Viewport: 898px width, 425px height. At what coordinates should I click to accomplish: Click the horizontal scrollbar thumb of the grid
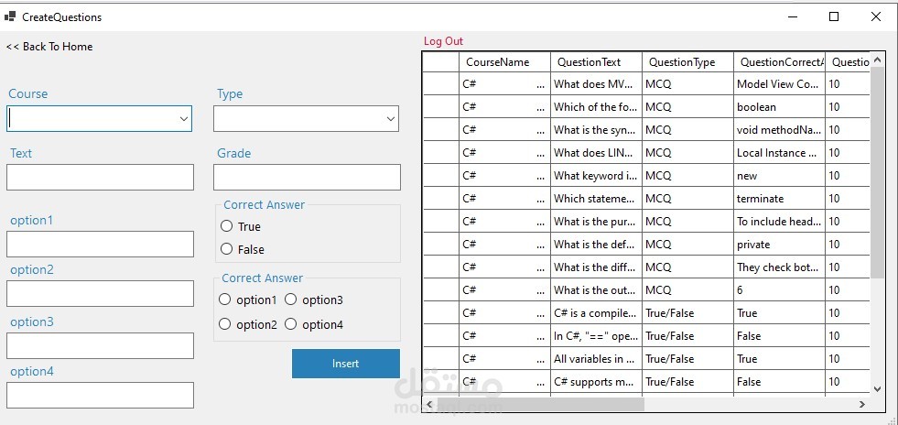[x=540, y=404]
